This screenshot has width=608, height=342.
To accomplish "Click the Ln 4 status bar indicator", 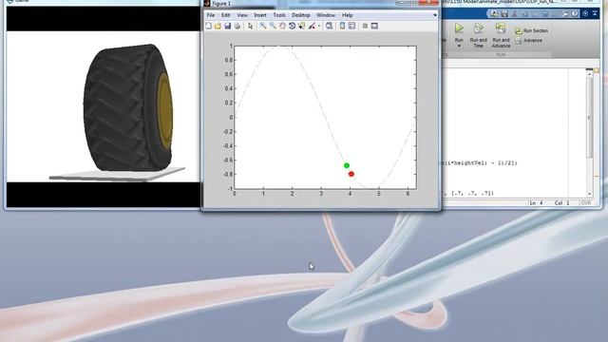I will [537, 203].
